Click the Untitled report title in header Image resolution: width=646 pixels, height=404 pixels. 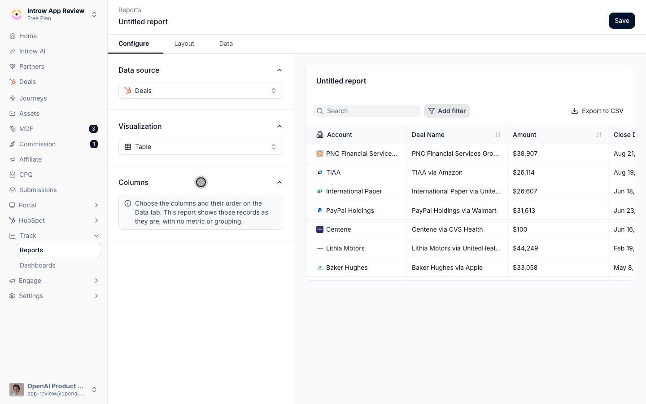tap(143, 22)
